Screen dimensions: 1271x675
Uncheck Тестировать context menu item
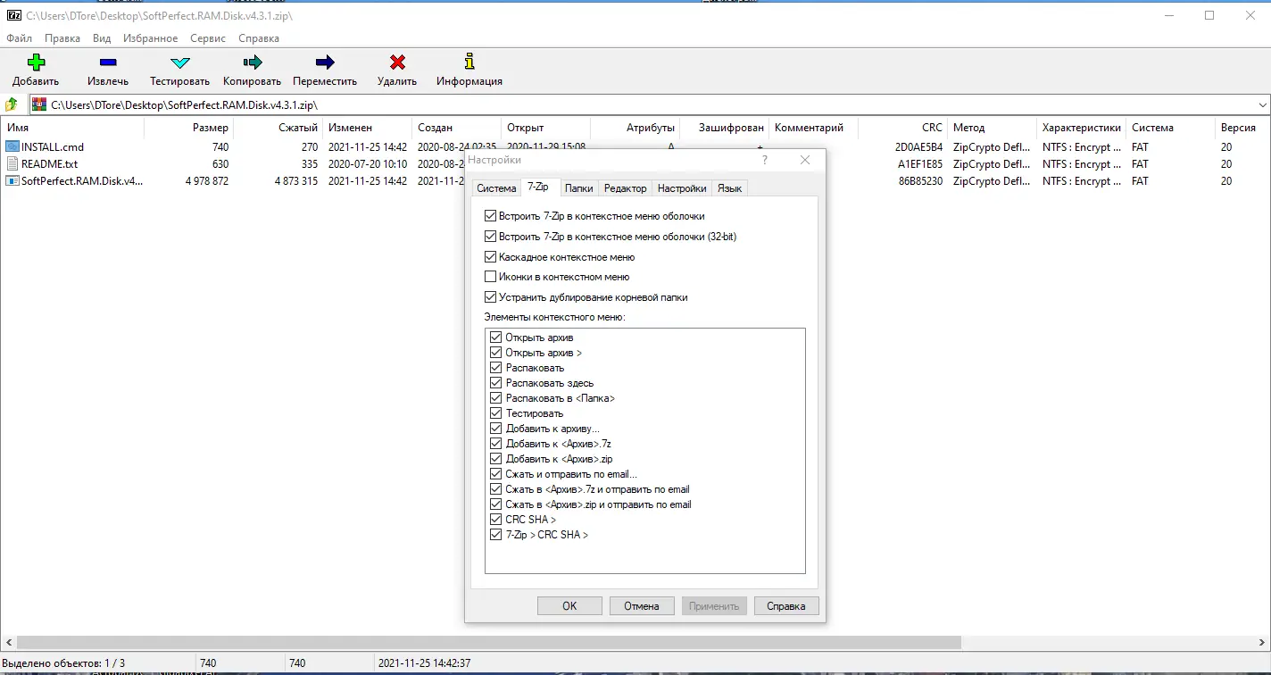496,413
